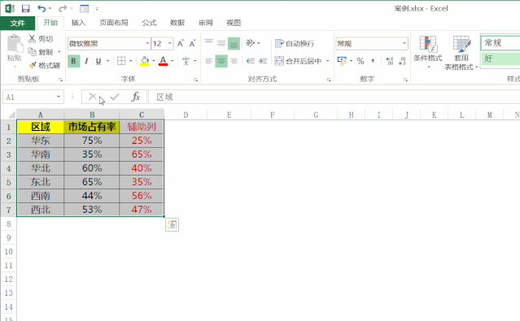Toggle italic formatting

[x=86, y=61]
